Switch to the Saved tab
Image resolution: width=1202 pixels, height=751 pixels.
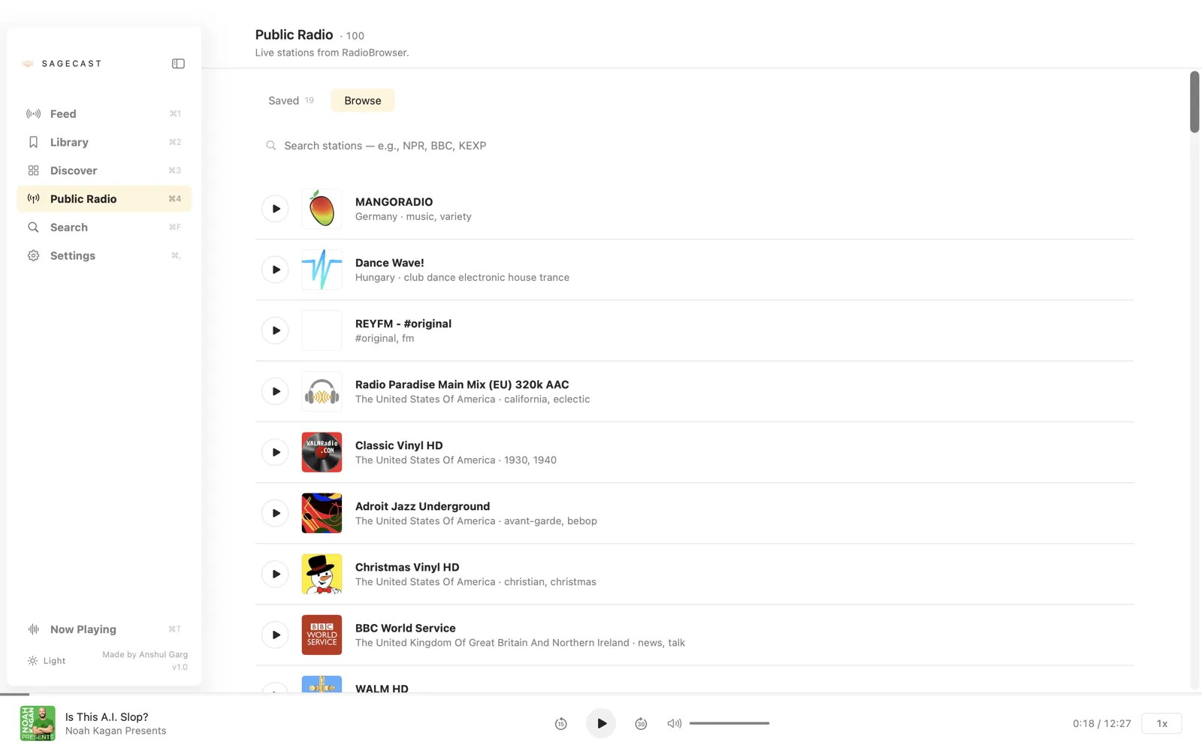pyautogui.click(x=283, y=100)
